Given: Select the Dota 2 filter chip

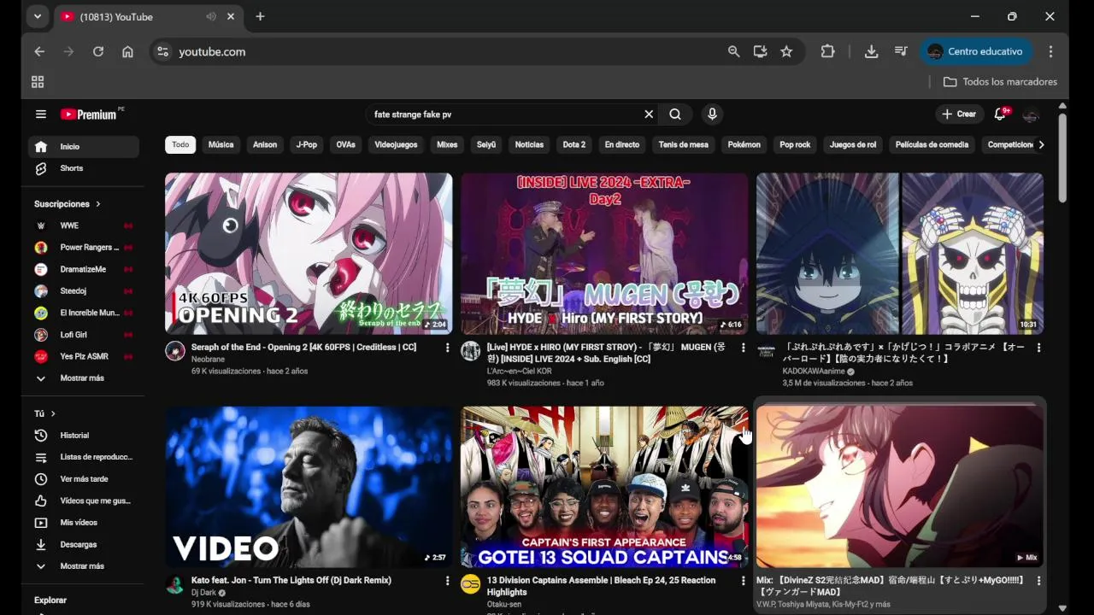Looking at the screenshot, I should [x=574, y=145].
